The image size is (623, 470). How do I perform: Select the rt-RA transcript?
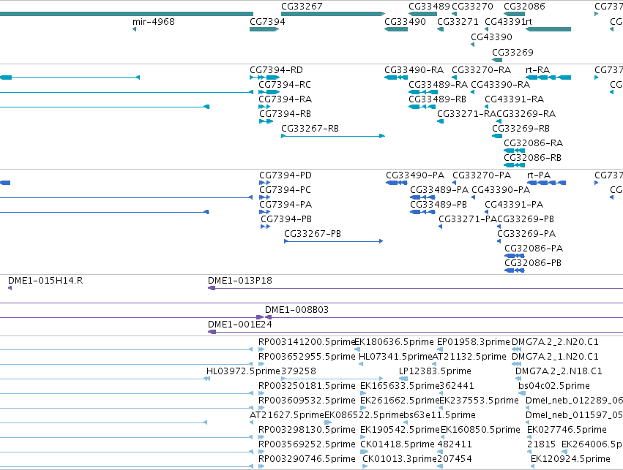(548, 77)
